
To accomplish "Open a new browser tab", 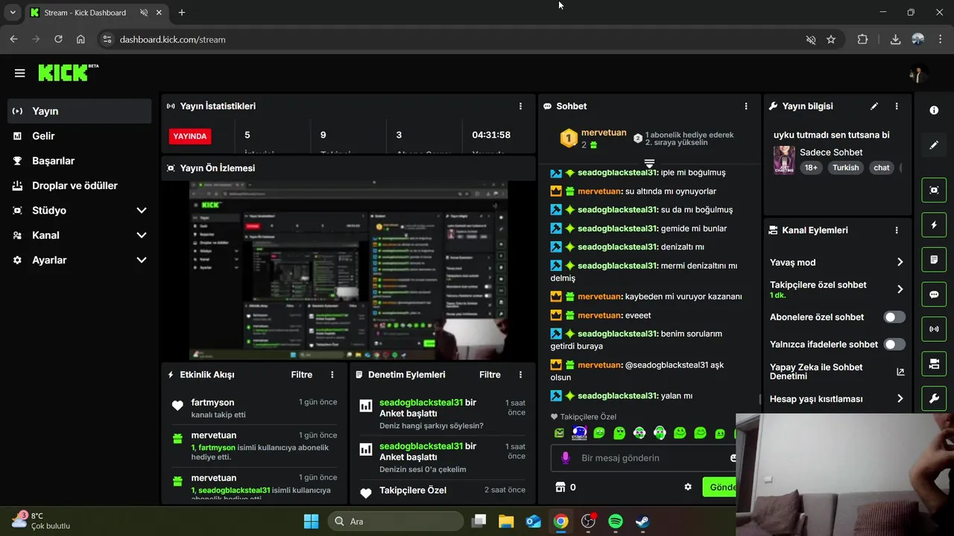I will [182, 13].
